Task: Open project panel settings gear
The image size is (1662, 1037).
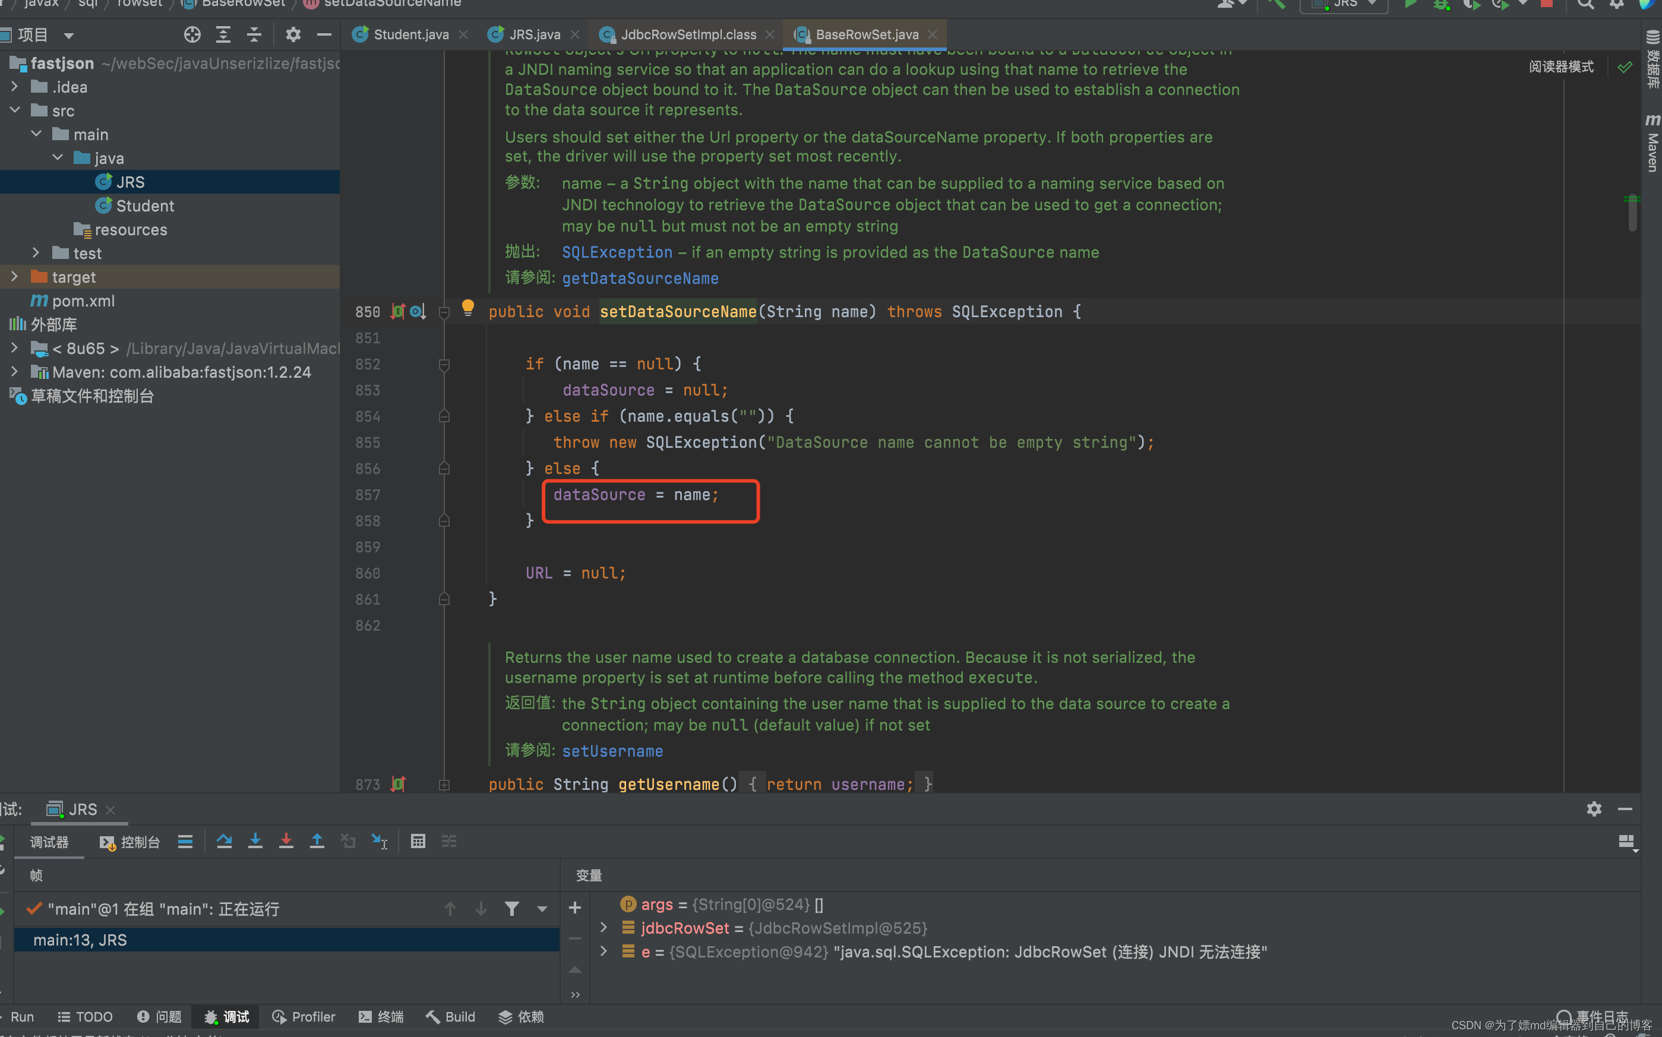Action: (x=293, y=34)
